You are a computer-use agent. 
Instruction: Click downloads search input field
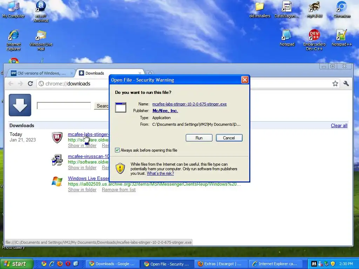pyautogui.click(x=64, y=106)
